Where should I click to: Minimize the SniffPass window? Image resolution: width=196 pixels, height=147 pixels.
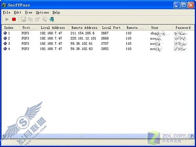coord(177,5)
